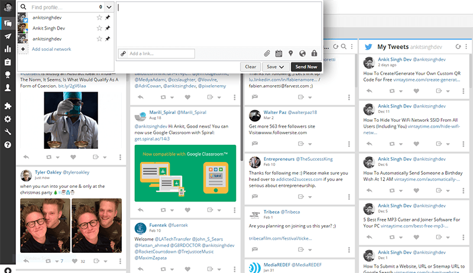
Task: Expand the profile picker dropdown arrow
Action: pos(109,7)
